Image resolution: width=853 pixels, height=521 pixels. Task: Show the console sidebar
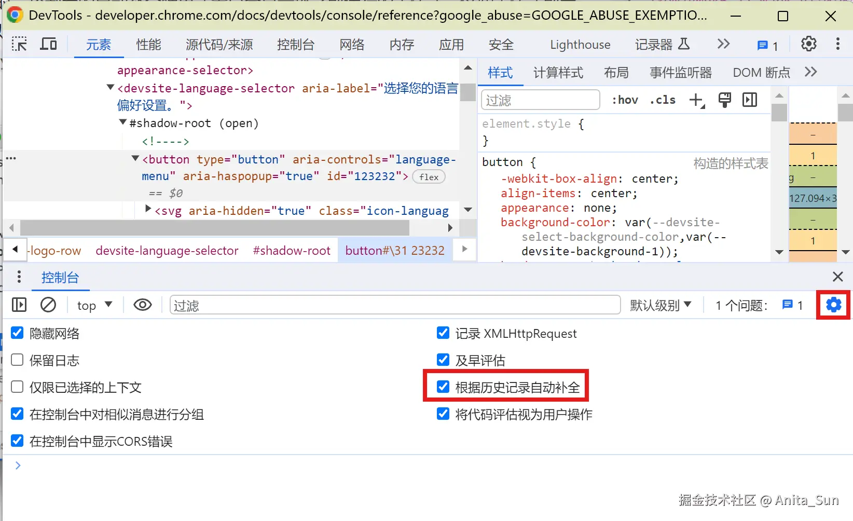point(19,305)
